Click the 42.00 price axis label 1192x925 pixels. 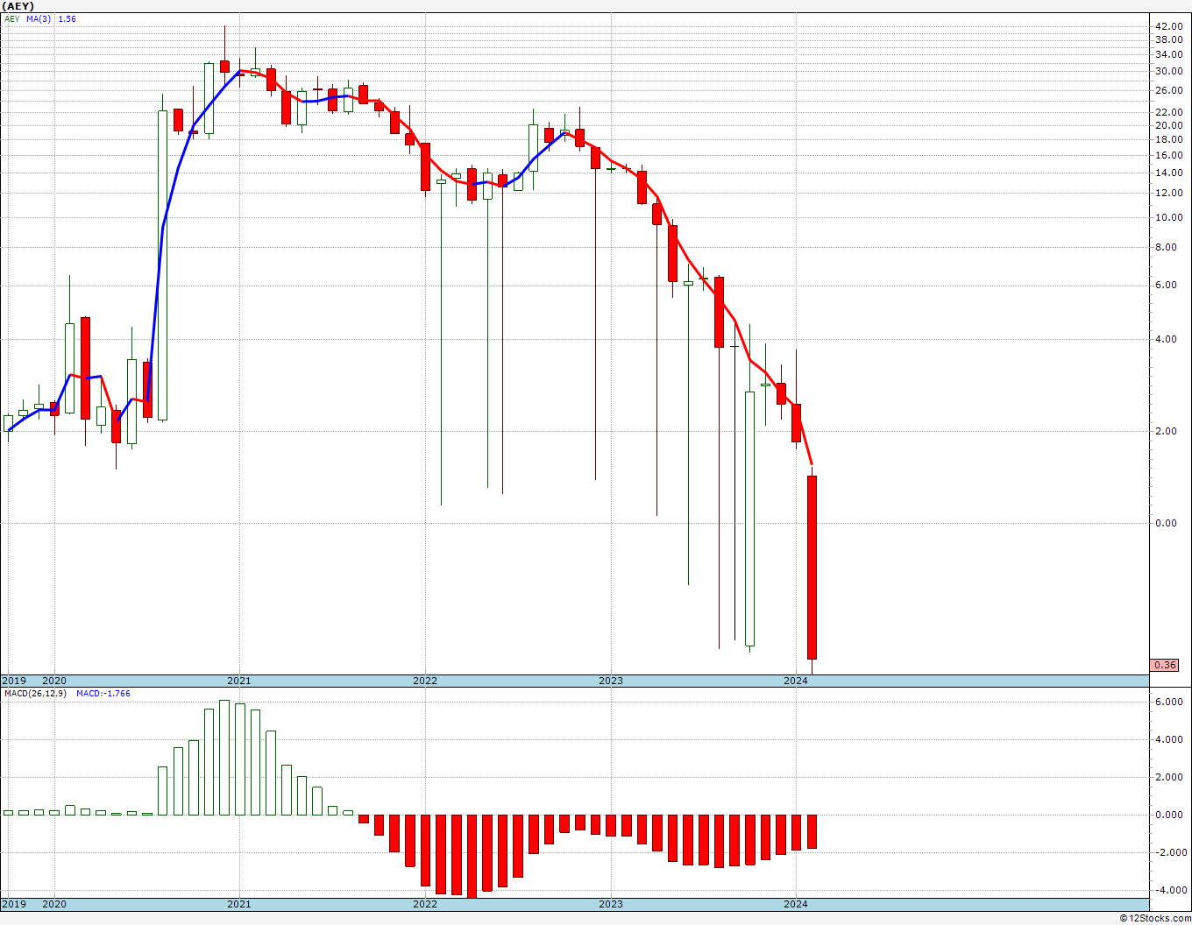(1169, 26)
